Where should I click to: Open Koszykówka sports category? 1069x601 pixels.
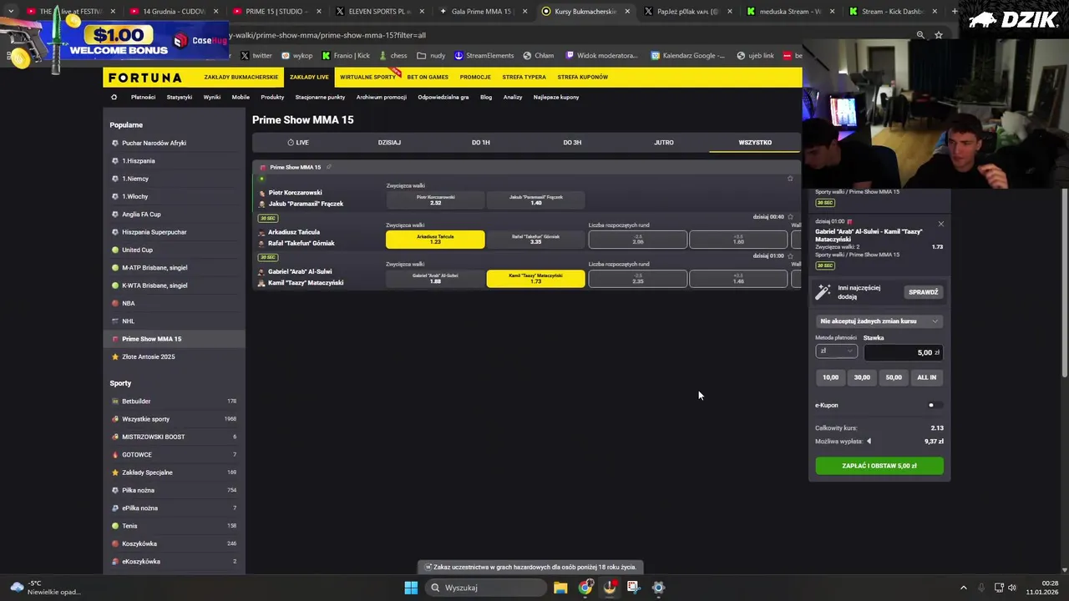[174, 543]
